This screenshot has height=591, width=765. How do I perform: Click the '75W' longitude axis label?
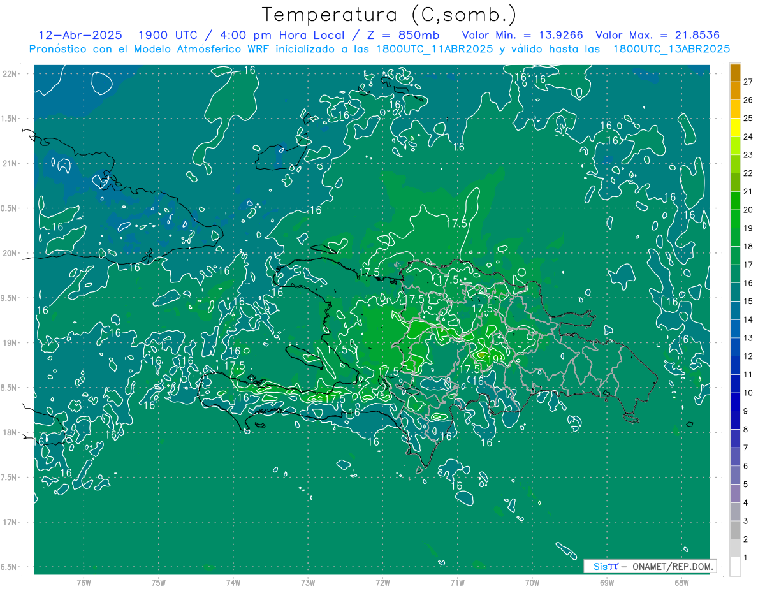(x=158, y=582)
